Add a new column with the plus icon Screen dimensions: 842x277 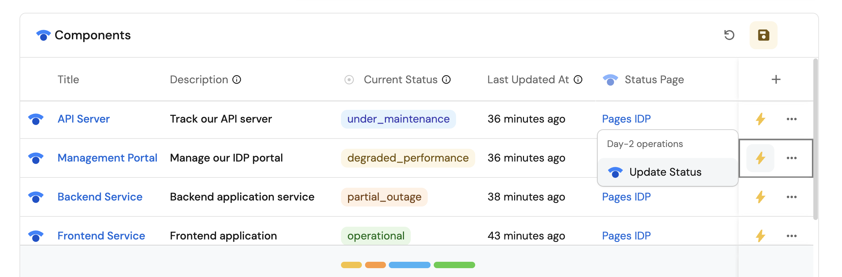pos(776,79)
